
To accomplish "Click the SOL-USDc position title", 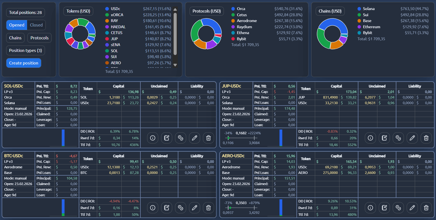I will [x=13, y=86].
